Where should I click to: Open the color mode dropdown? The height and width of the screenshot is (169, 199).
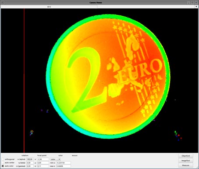click(55, 159)
